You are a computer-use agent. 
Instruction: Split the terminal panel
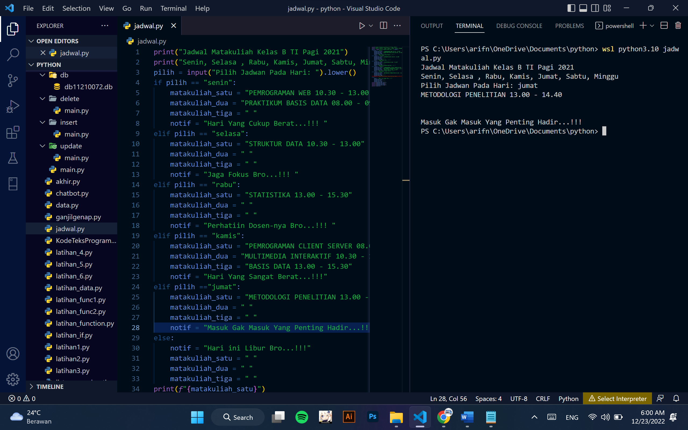point(664,26)
